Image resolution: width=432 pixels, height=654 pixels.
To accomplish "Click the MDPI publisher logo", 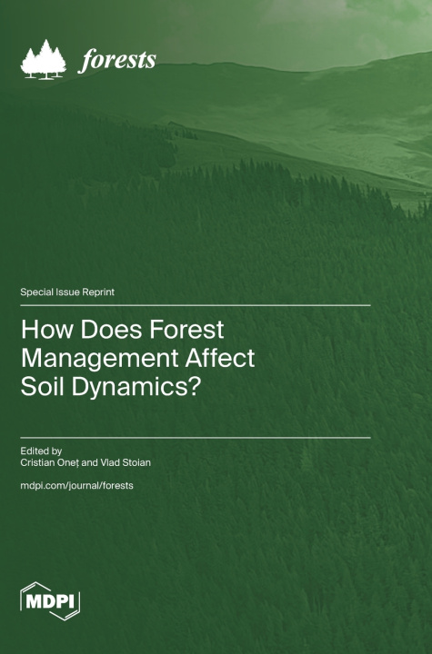I will coord(50,601).
